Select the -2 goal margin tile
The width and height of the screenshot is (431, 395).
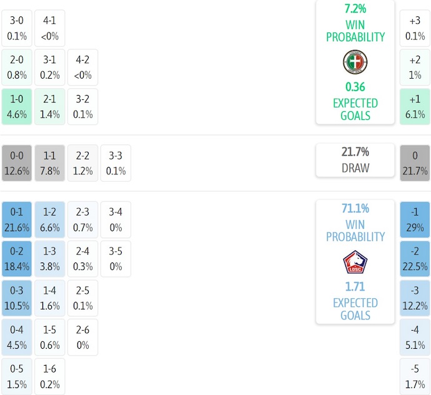point(415,258)
